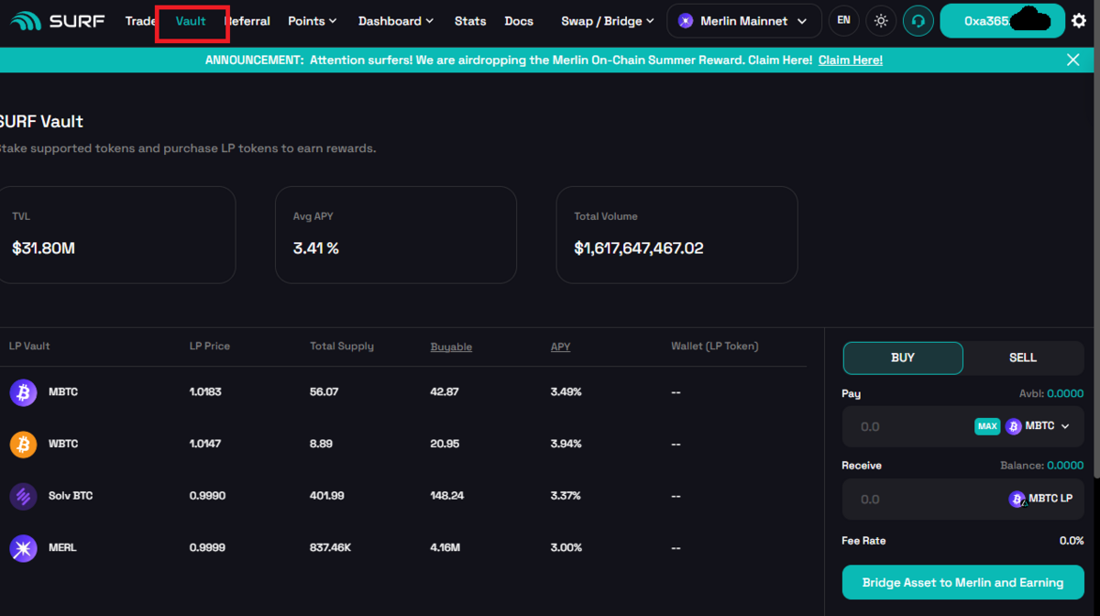This screenshot has height=616, width=1100.
Task: Click the MERL vault icon
Action: [x=23, y=548]
